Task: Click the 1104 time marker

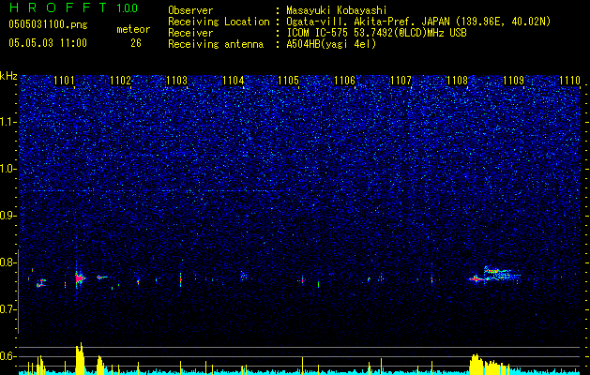Action: [x=233, y=81]
